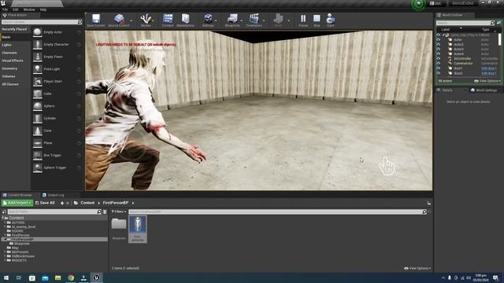504x283 pixels.
Task: Toggle visibility of door2 in outliner
Action: coord(439,73)
